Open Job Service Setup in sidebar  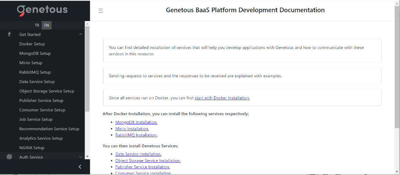coord(36,119)
